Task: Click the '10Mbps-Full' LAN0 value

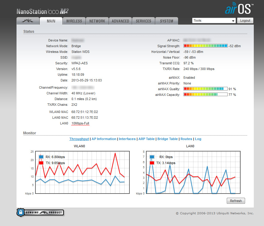Action: coord(80,123)
